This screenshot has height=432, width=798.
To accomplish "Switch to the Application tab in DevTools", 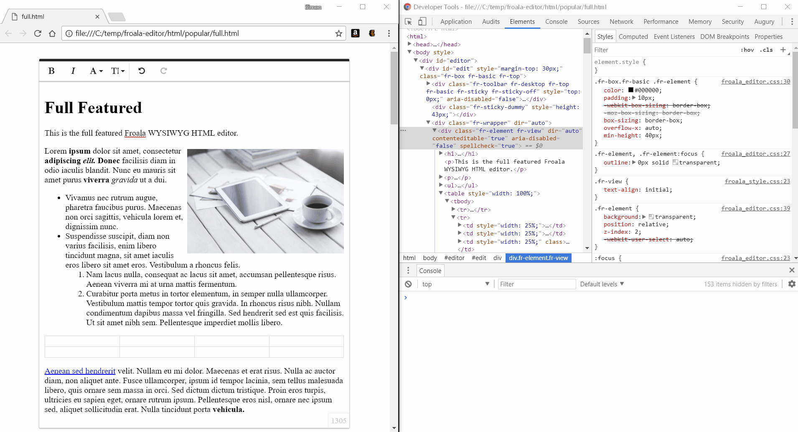I will pos(456,22).
